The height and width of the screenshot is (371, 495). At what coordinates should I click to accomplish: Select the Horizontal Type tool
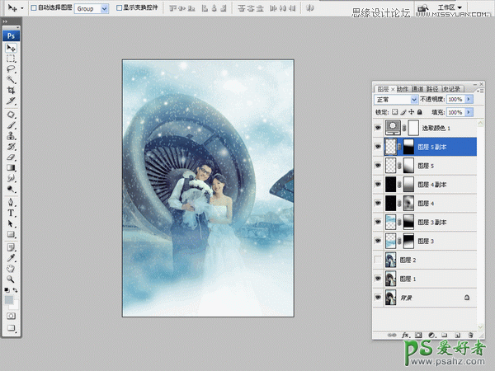12,211
